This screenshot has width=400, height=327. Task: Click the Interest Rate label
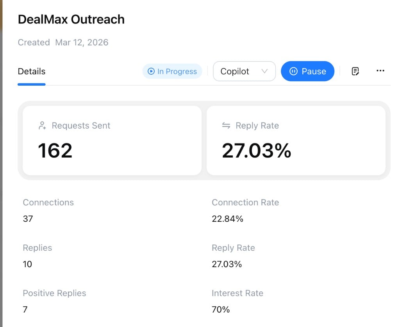(237, 293)
